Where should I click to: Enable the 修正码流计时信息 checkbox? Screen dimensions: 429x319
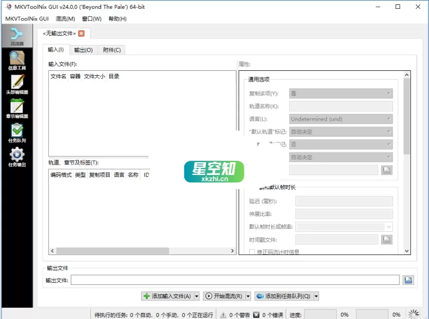pyautogui.click(x=252, y=251)
